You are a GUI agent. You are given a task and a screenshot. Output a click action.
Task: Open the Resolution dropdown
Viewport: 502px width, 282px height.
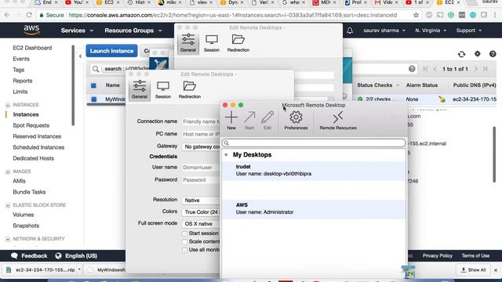(201, 201)
